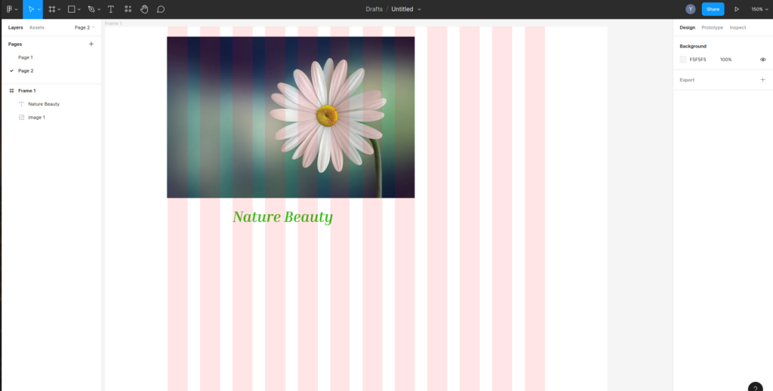This screenshot has height=391, width=773.
Task: Select the Comment tool
Action: pyautogui.click(x=161, y=9)
